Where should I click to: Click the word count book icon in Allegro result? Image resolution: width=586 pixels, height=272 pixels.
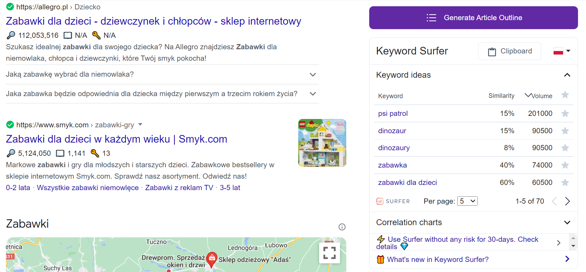pos(68,35)
